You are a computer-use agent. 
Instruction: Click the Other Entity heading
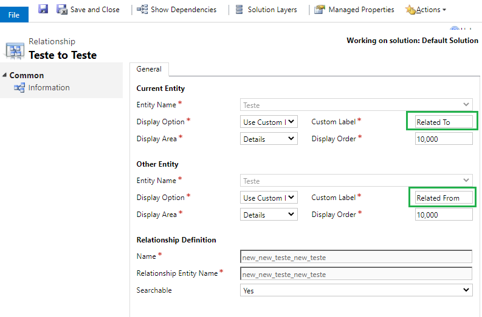click(157, 164)
